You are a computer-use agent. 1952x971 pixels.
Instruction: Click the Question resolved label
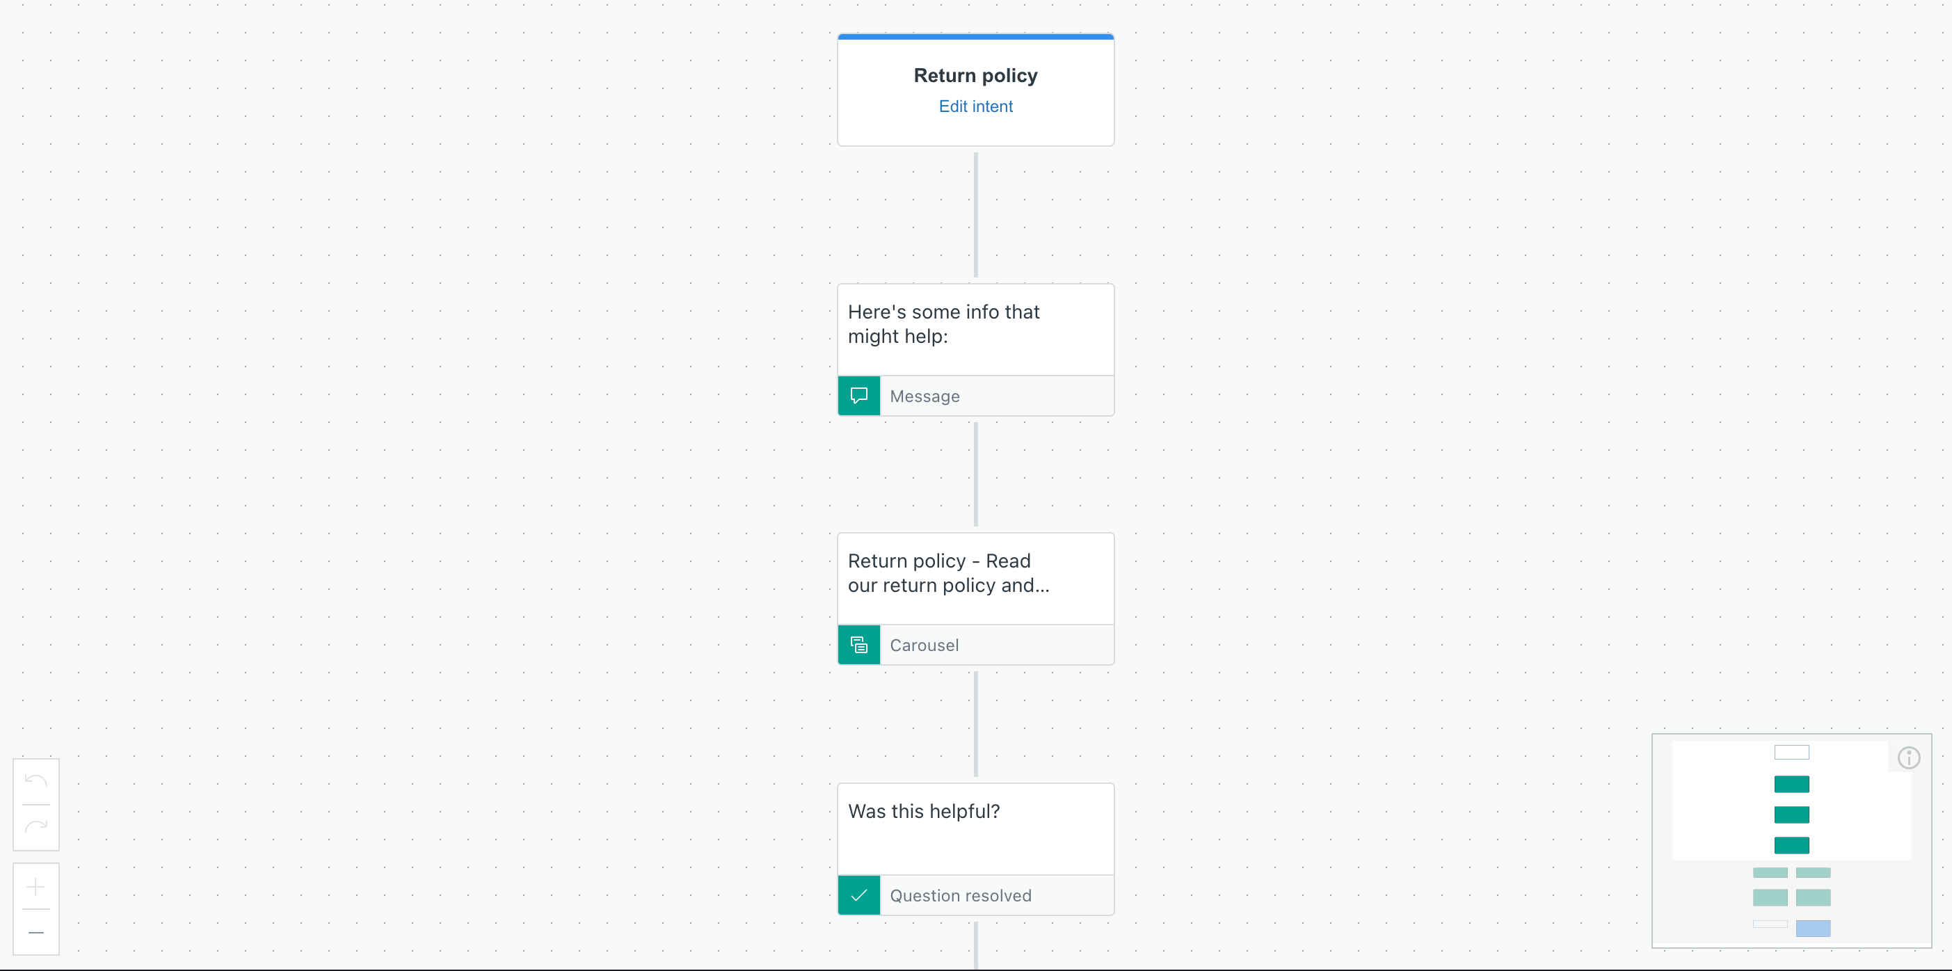click(x=961, y=895)
